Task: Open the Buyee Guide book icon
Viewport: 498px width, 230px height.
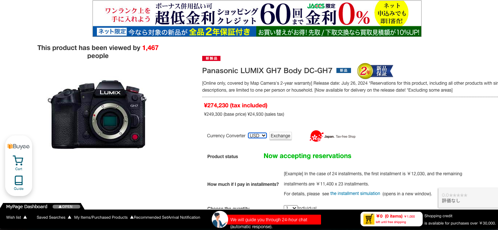Action: 18,183
